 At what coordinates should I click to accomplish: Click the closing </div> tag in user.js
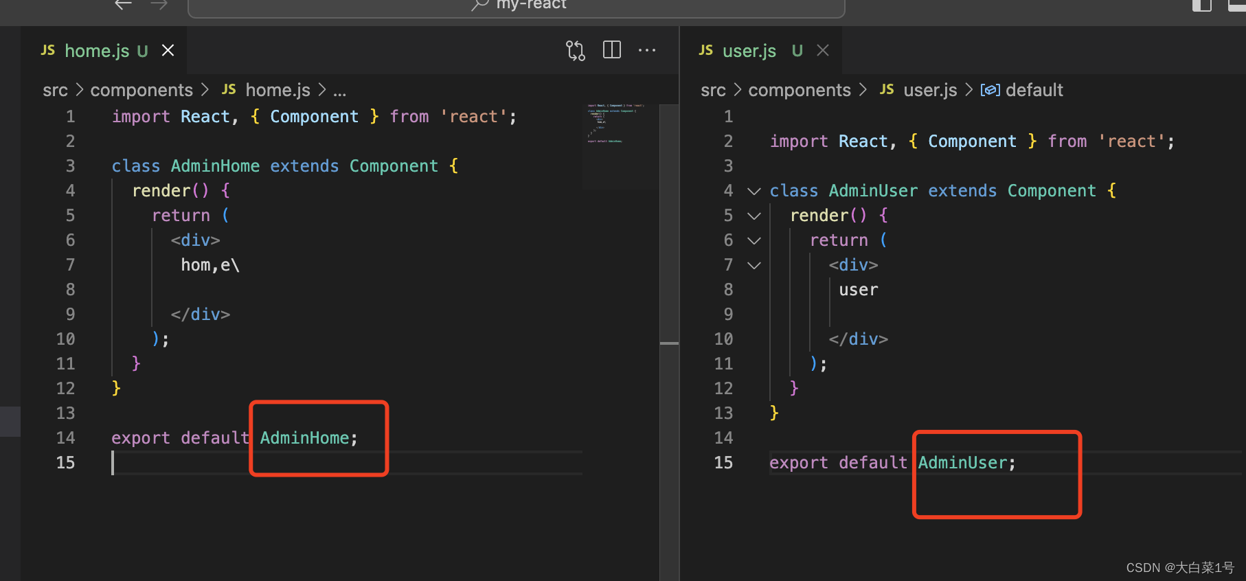[858, 339]
